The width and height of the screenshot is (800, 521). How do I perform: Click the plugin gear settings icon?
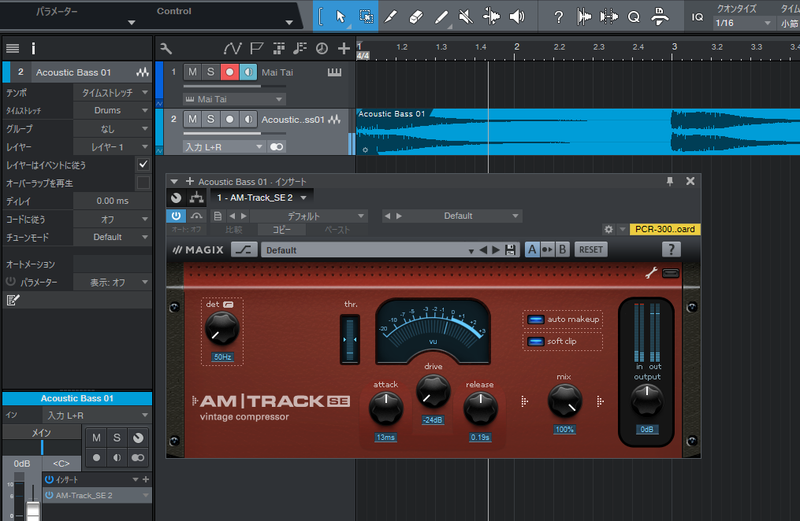point(608,229)
